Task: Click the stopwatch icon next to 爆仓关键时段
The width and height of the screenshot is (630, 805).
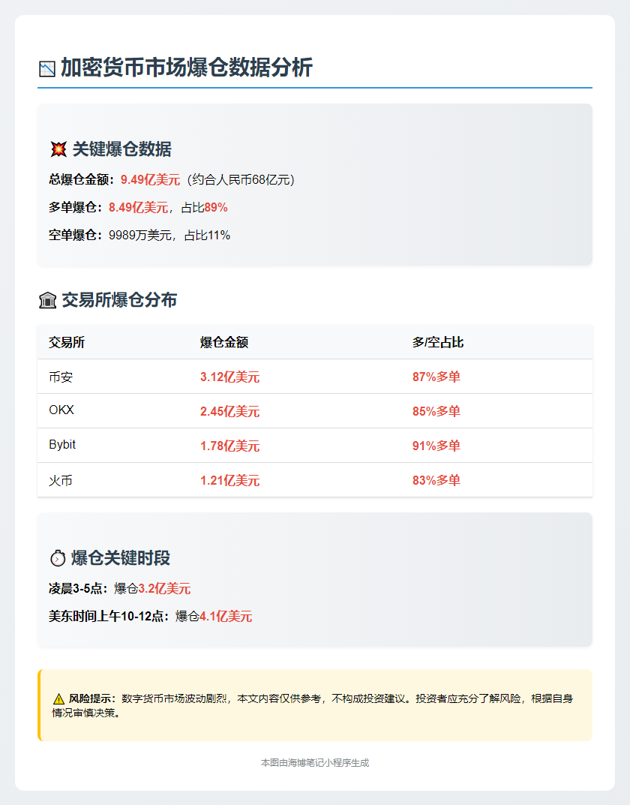Action: pos(58,558)
